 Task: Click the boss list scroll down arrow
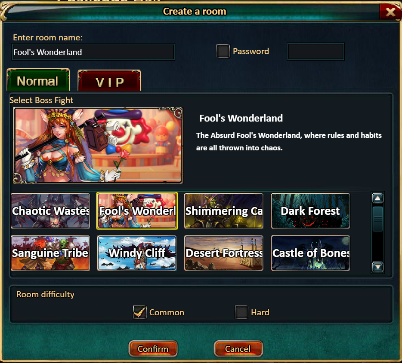pyautogui.click(x=377, y=267)
